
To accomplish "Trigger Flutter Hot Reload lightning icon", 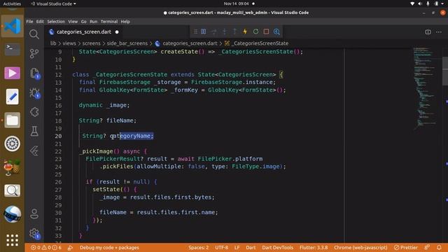I will (x=245, y=31).
